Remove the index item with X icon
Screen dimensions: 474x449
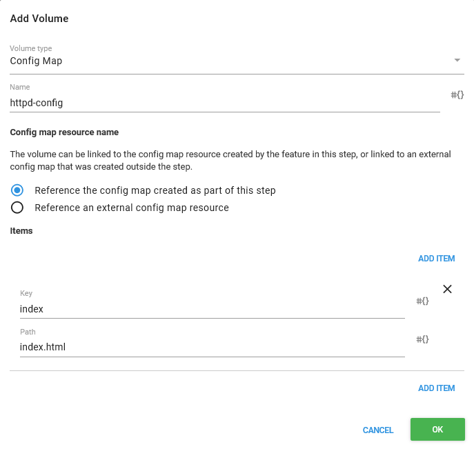click(x=447, y=289)
